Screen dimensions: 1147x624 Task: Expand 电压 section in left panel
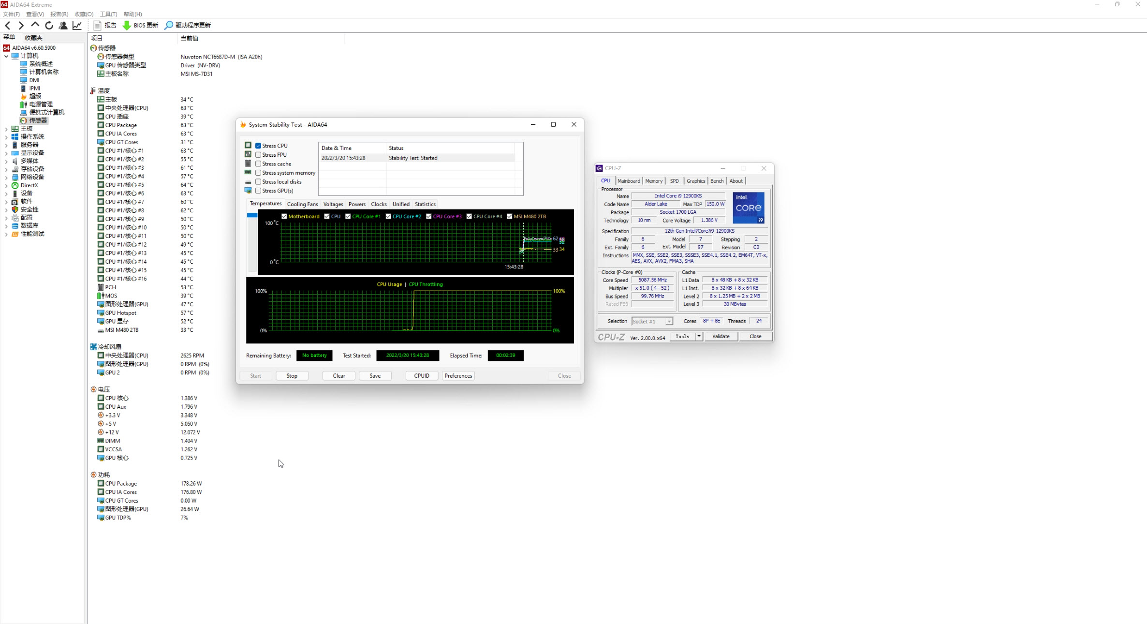(x=103, y=389)
